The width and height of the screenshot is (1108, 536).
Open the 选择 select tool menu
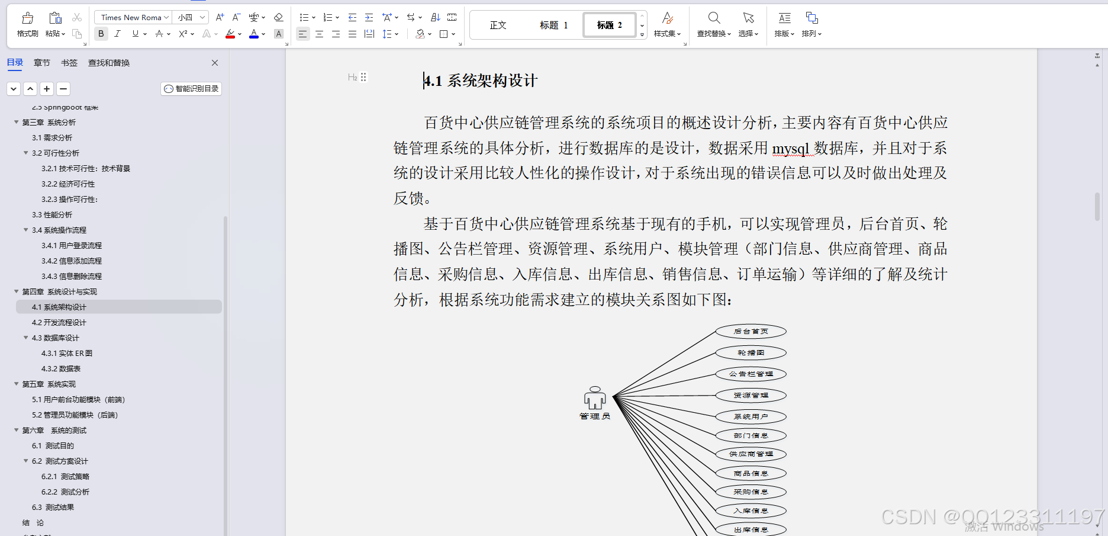(748, 25)
